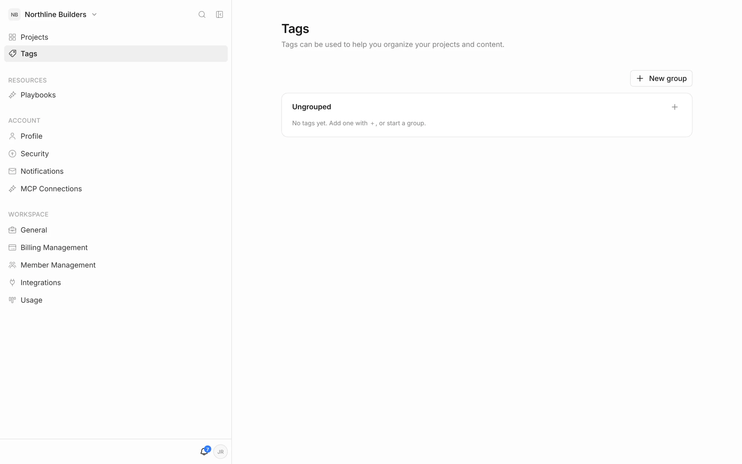The image size is (742, 464).
Task: Open Member Management page
Action: tap(116, 265)
